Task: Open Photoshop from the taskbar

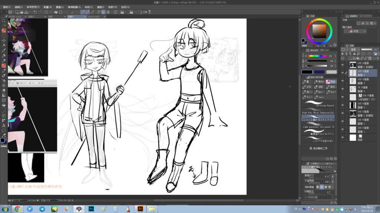Action: pos(91,209)
